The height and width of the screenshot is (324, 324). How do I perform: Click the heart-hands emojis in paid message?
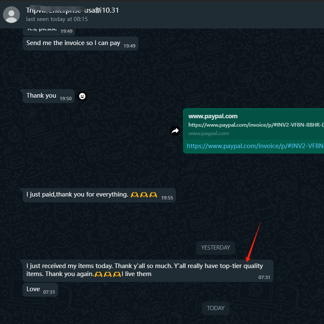pos(144,195)
